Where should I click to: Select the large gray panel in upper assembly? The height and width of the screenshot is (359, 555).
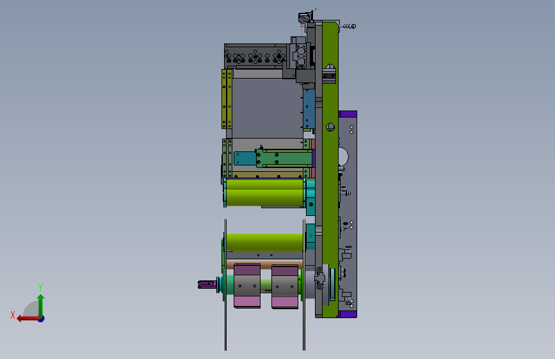point(267,108)
